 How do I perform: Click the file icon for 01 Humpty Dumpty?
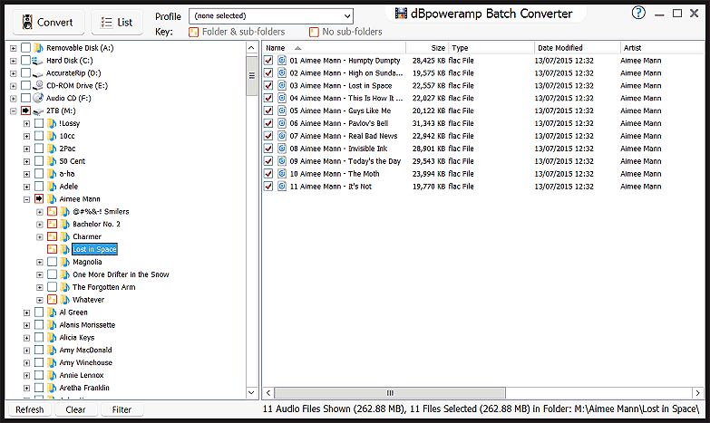(x=282, y=61)
